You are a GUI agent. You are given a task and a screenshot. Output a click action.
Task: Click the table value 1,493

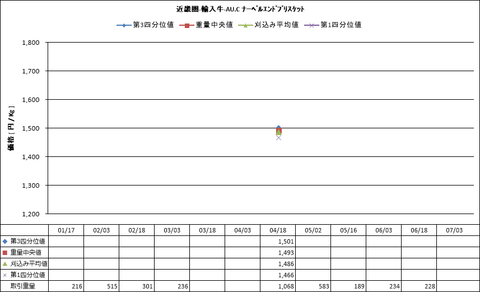(286, 253)
